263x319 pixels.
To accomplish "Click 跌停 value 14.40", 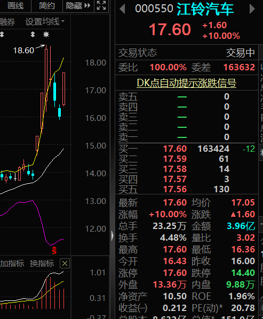I will click(243, 273).
